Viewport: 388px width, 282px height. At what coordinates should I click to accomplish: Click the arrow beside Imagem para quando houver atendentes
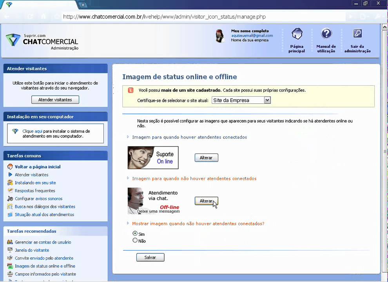click(x=128, y=137)
